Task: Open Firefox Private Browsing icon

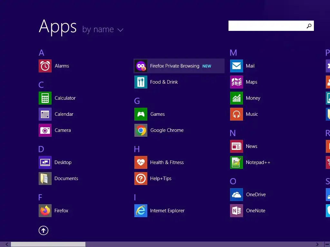Action: pos(141,66)
